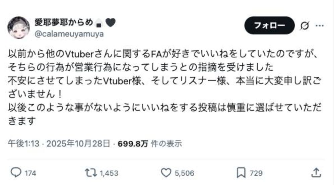Bookmark the post with the bookmark icon
This screenshot has height=185, width=335.
pos(241,173)
